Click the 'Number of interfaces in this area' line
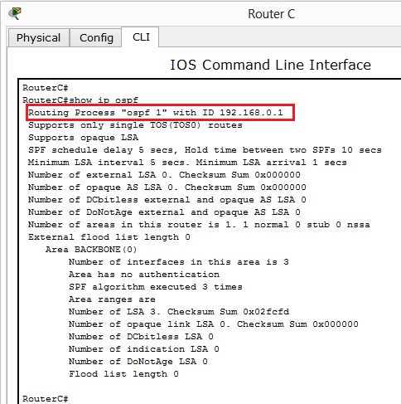This screenshot has height=404, width=401. pyautogui.click(x=179, y=262)
